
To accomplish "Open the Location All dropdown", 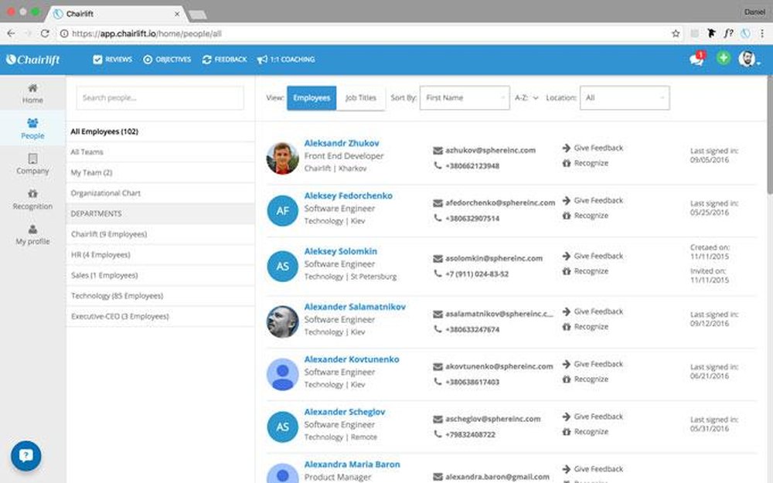I will [x=625, y=97].
